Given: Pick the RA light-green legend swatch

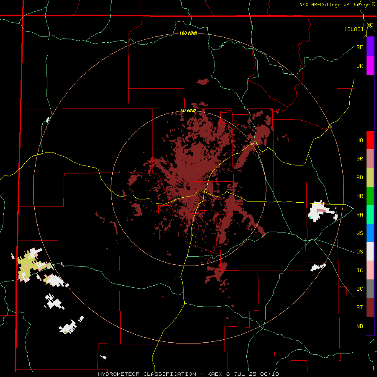Looking at the screenshot, I should tap(370, 214).
